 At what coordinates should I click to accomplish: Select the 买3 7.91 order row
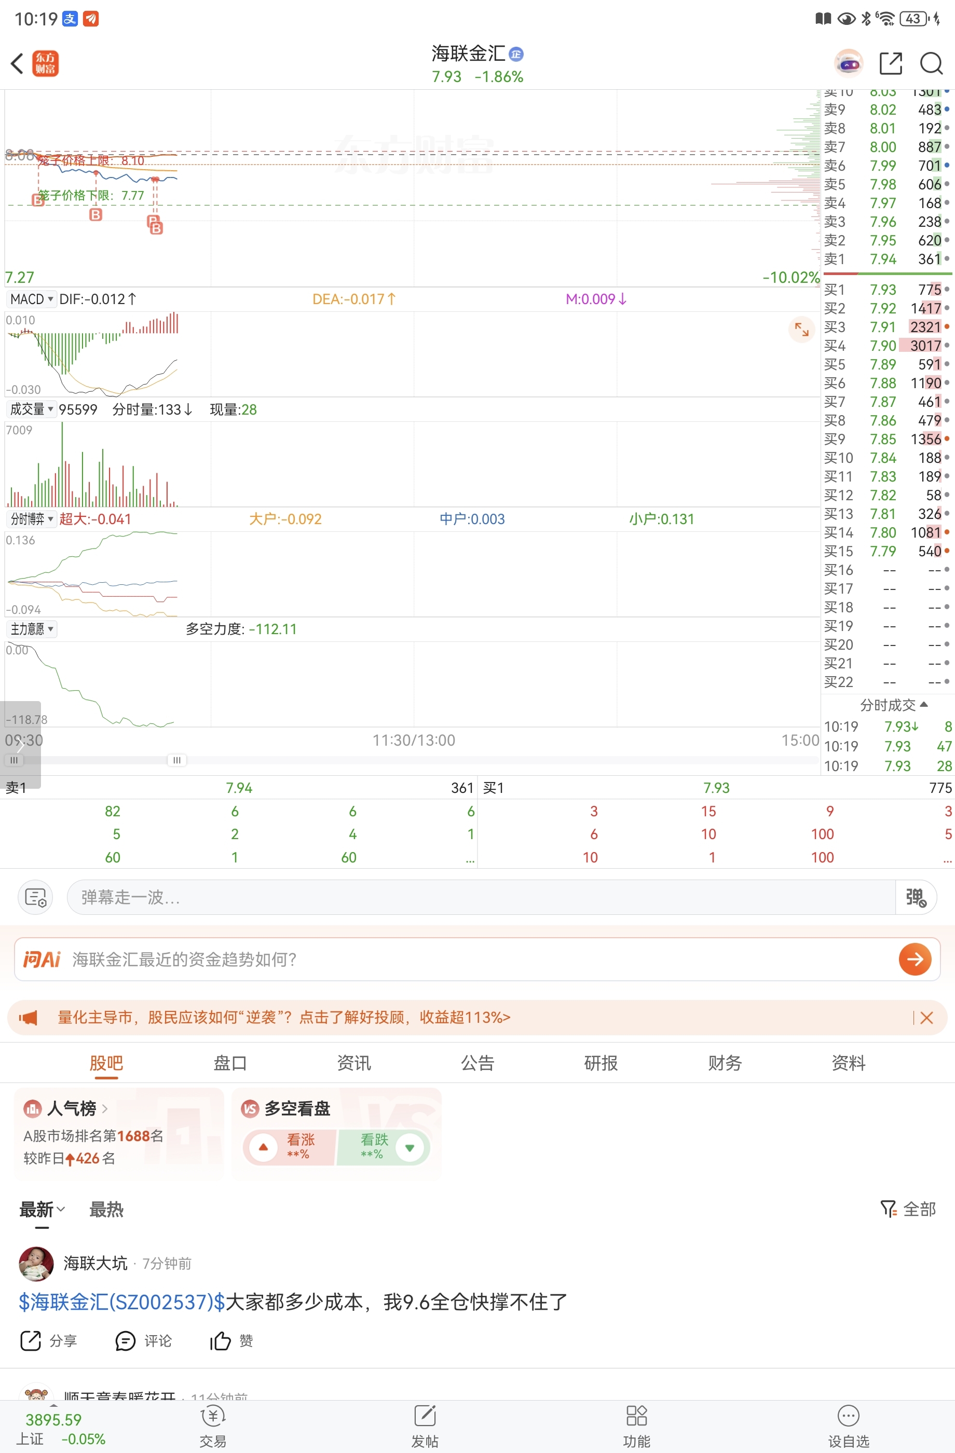click(887, 327)
